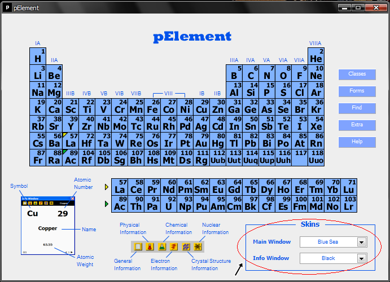Image resolution: width=390 pixels, height=282 pixels.
Task: Click the Physical Information thermometer icon
Action: pos(150,246)
